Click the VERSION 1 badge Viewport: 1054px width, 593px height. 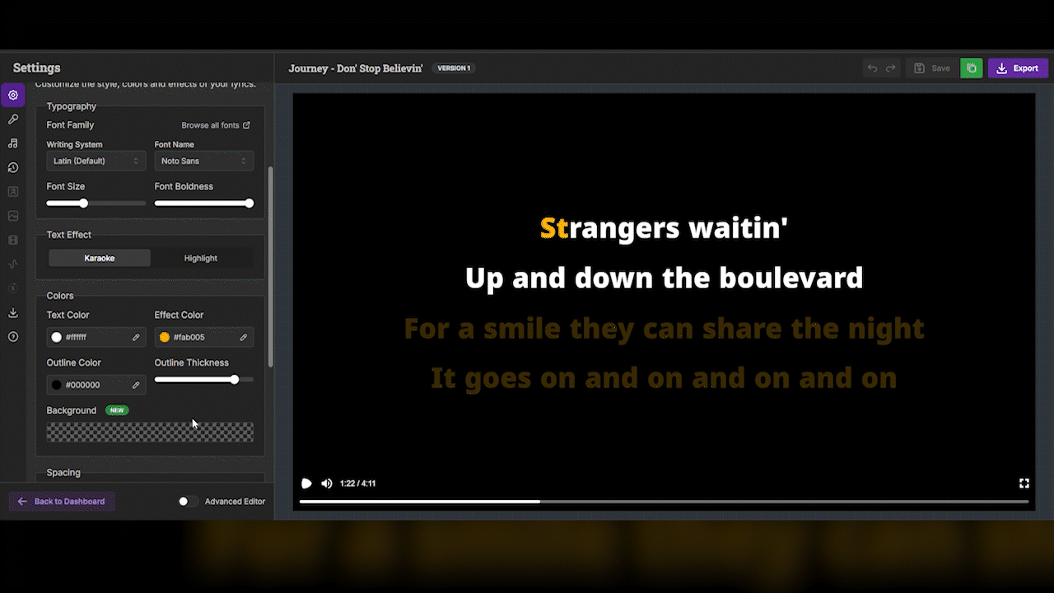(x=454, y=68)
